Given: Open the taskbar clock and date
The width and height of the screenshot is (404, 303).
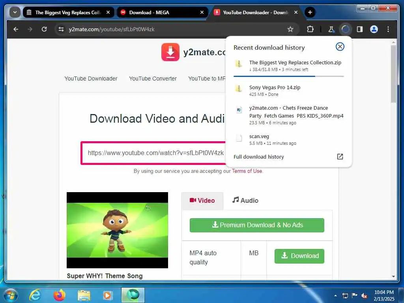Looking at the screenshot, I should pyautogui.click(x=384, y=296).
